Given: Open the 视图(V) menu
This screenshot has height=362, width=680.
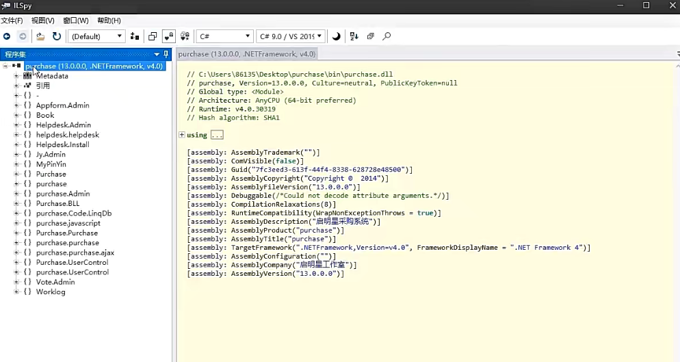Looking at the screenshot, I should [42, 21].
